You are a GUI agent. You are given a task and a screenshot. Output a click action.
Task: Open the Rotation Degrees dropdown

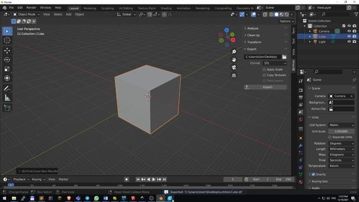[x=342, y=144]
